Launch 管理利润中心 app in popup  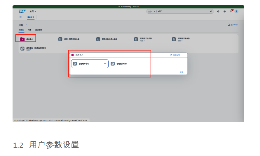(119, 64)
